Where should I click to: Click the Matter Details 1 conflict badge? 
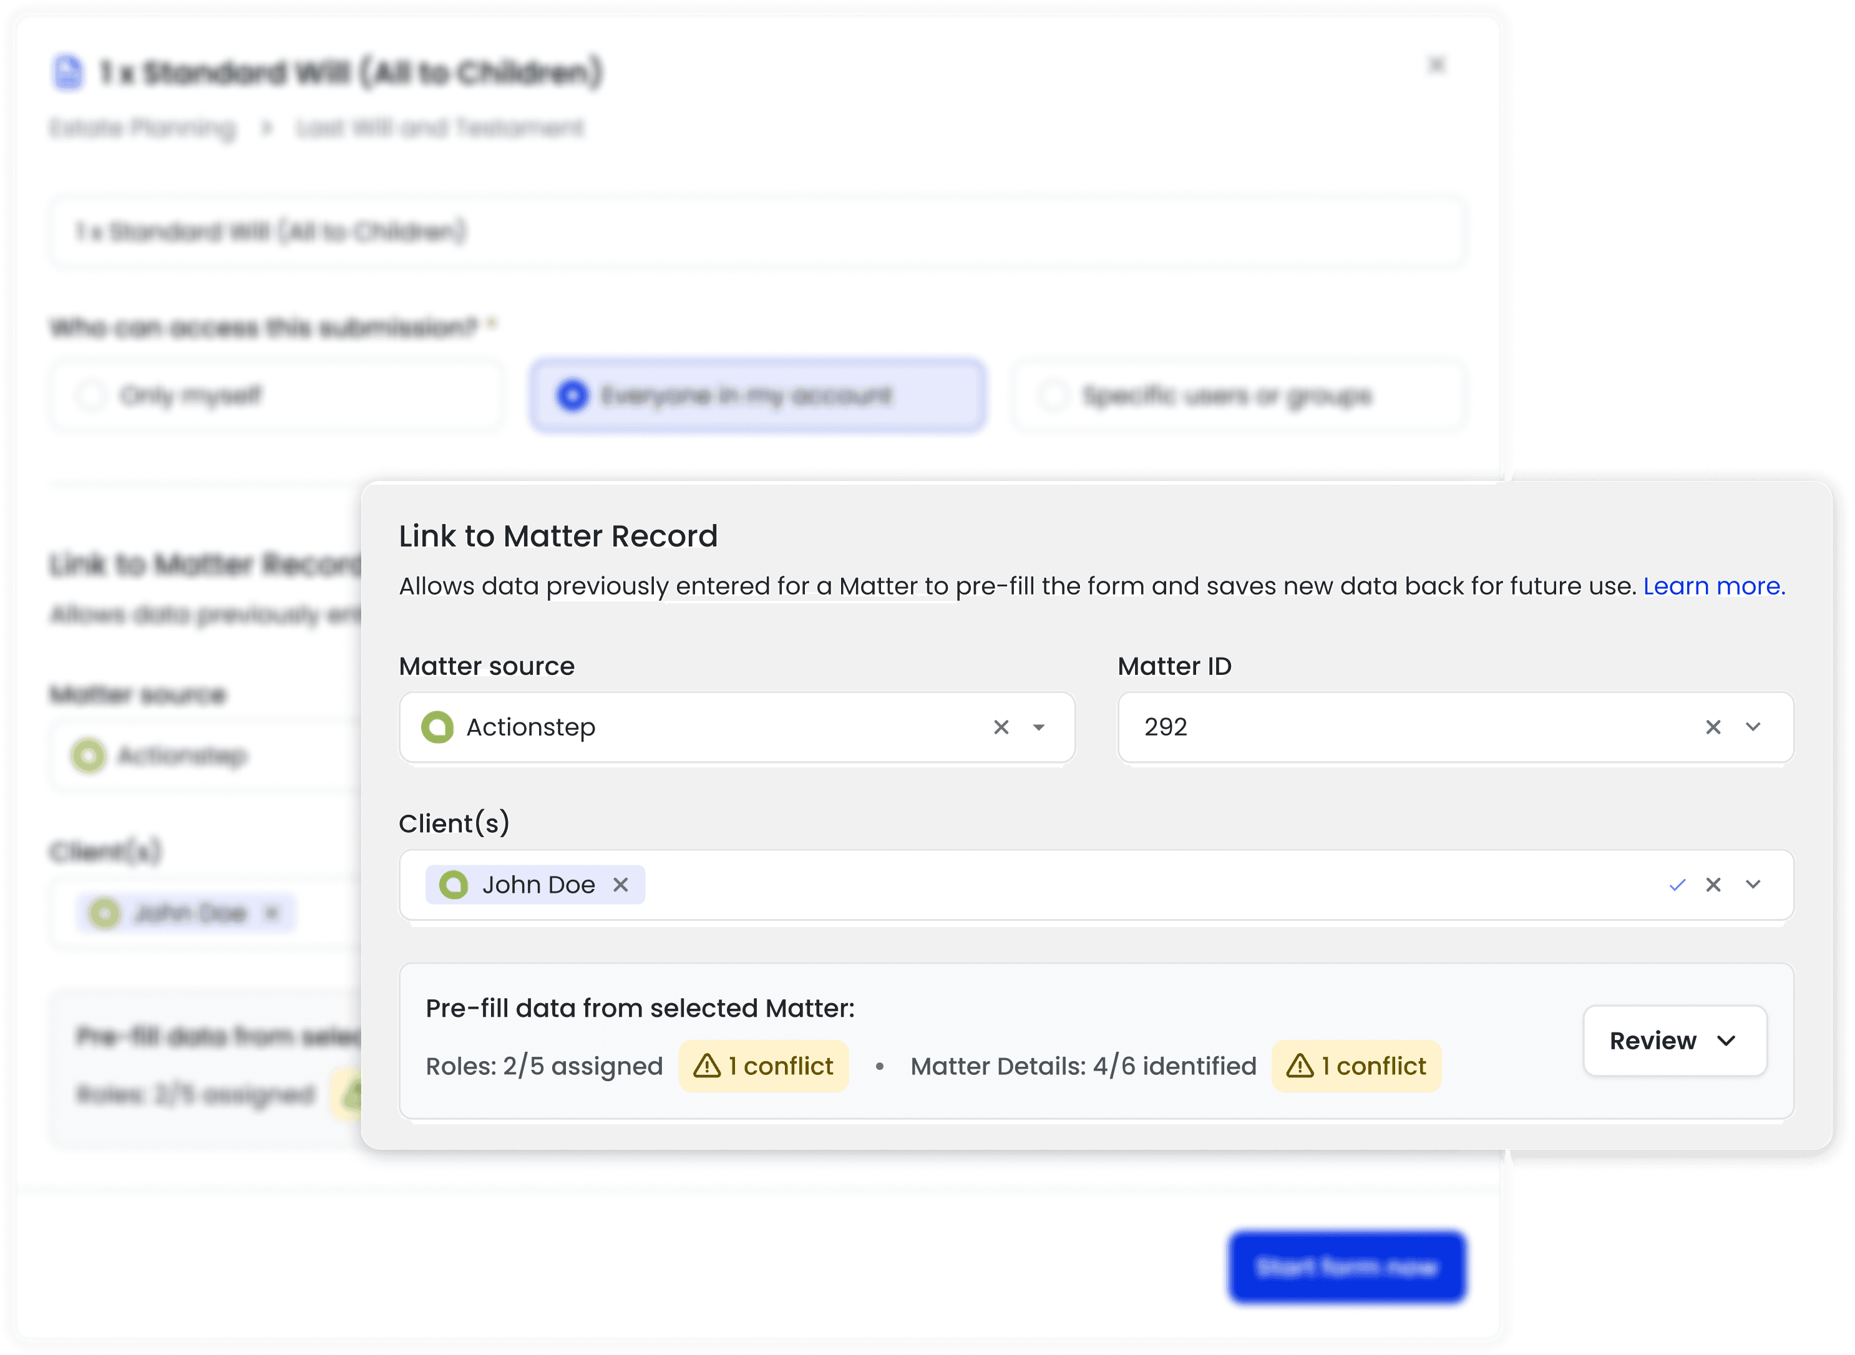[x=1356, y=1066]
